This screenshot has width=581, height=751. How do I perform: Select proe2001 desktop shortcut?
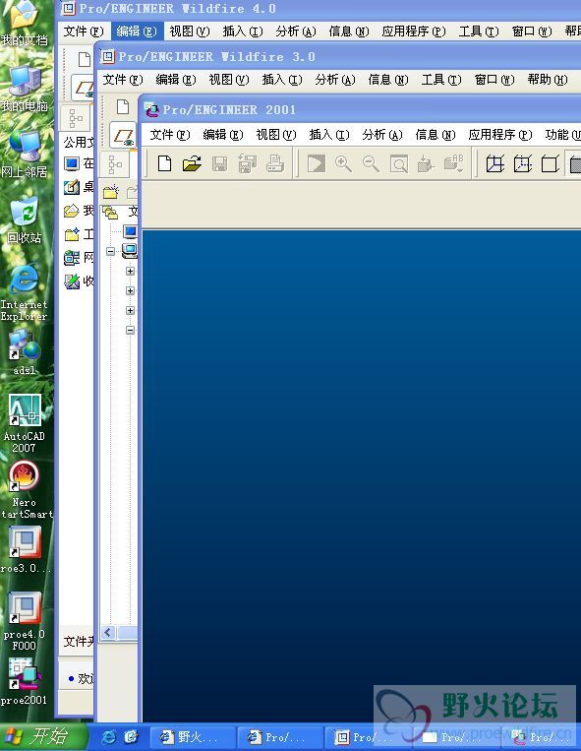click(x=24, y=681)
